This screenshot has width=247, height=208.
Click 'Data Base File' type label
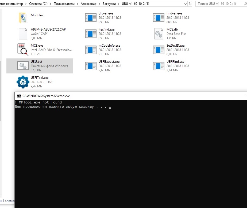click(x=176, y=34)
